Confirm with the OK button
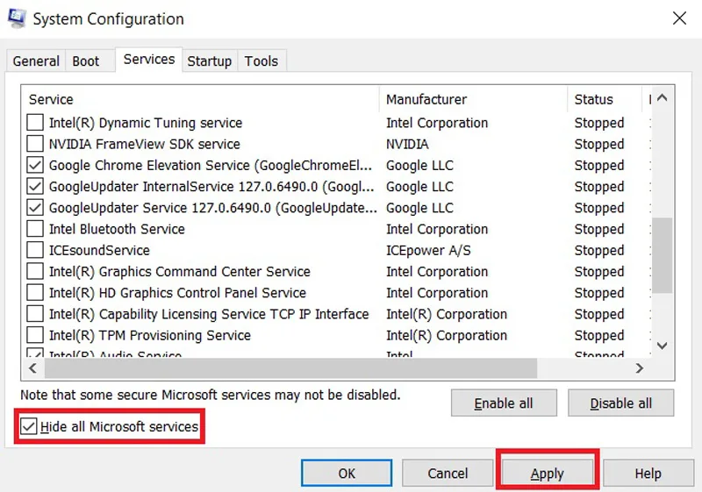The height and width of the screenshot is (492, 702). tap(347, 473)
